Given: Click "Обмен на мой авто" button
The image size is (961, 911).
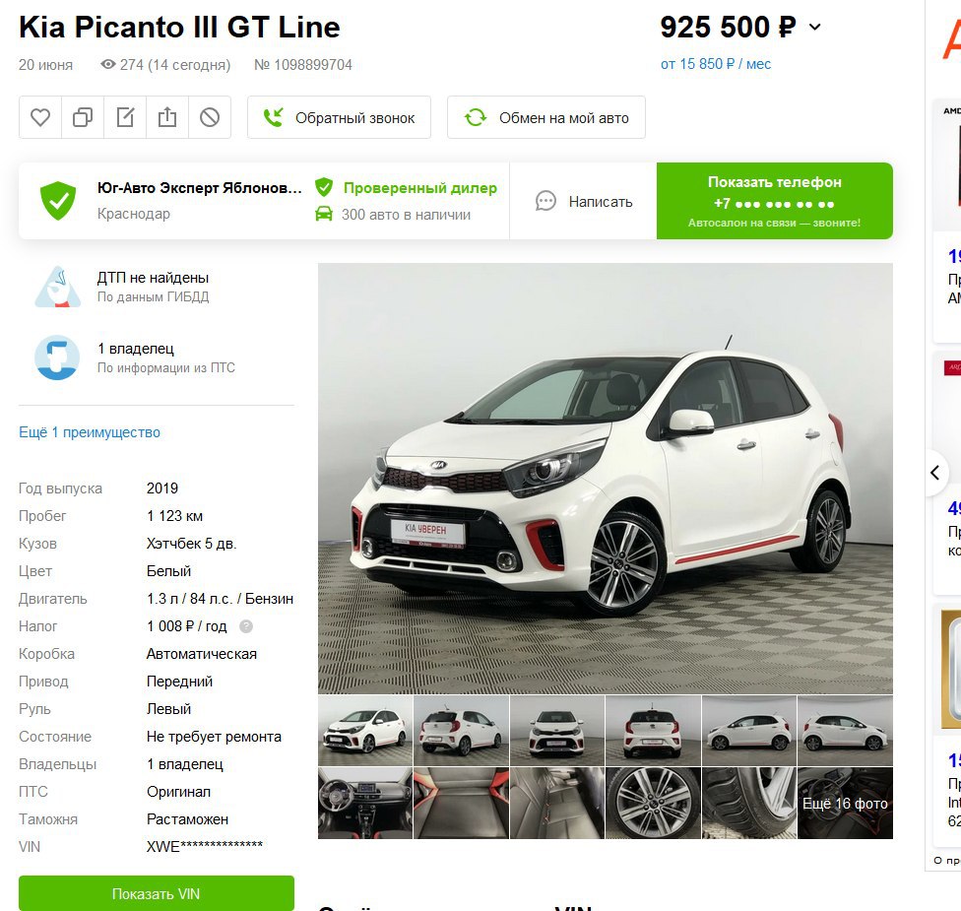Looking at the screenshot, I should 546,117.
